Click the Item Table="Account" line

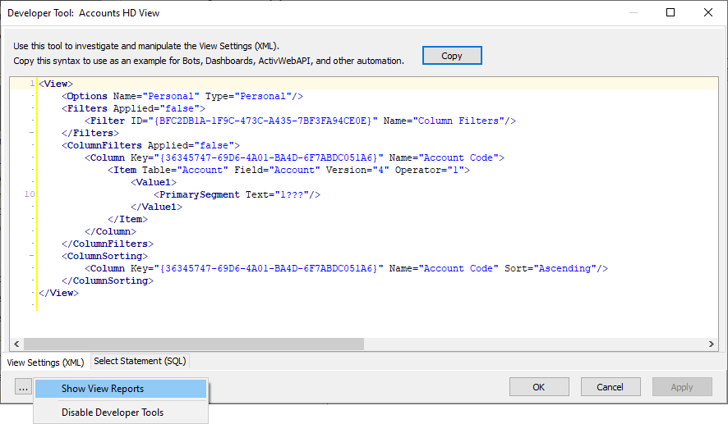point(288,170)
